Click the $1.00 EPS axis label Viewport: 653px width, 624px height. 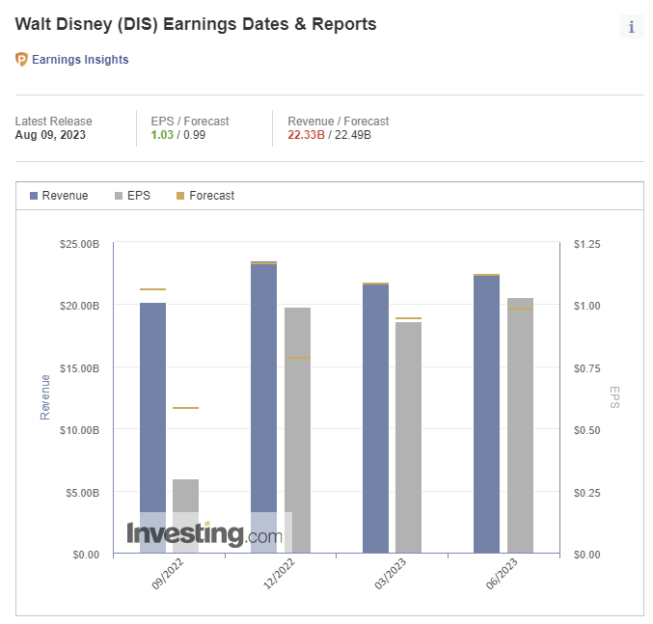[586, 306]
